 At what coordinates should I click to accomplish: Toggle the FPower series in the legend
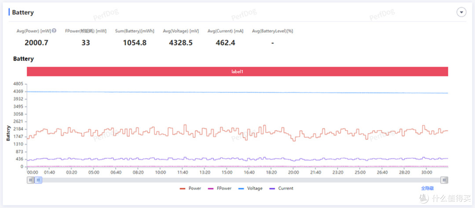pos(220,188)
